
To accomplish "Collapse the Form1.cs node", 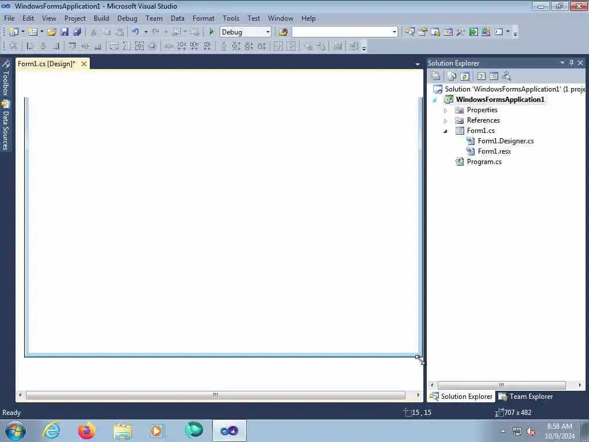I will (x=446, y=131).
